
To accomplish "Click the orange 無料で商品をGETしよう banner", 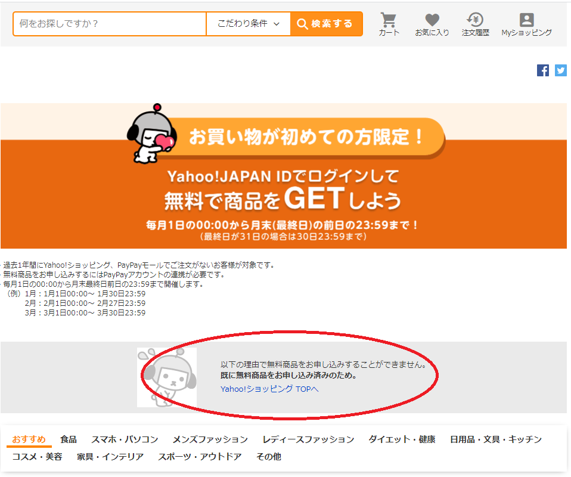I will (283, 176).
